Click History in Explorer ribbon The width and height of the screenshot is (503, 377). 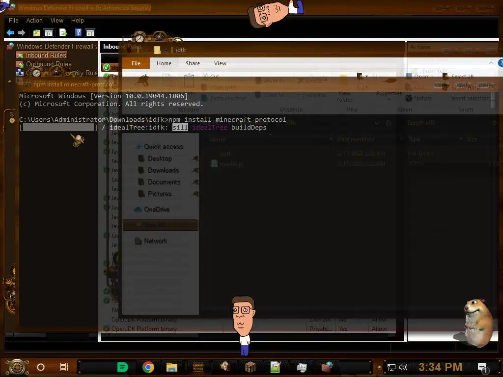[419, 98]
